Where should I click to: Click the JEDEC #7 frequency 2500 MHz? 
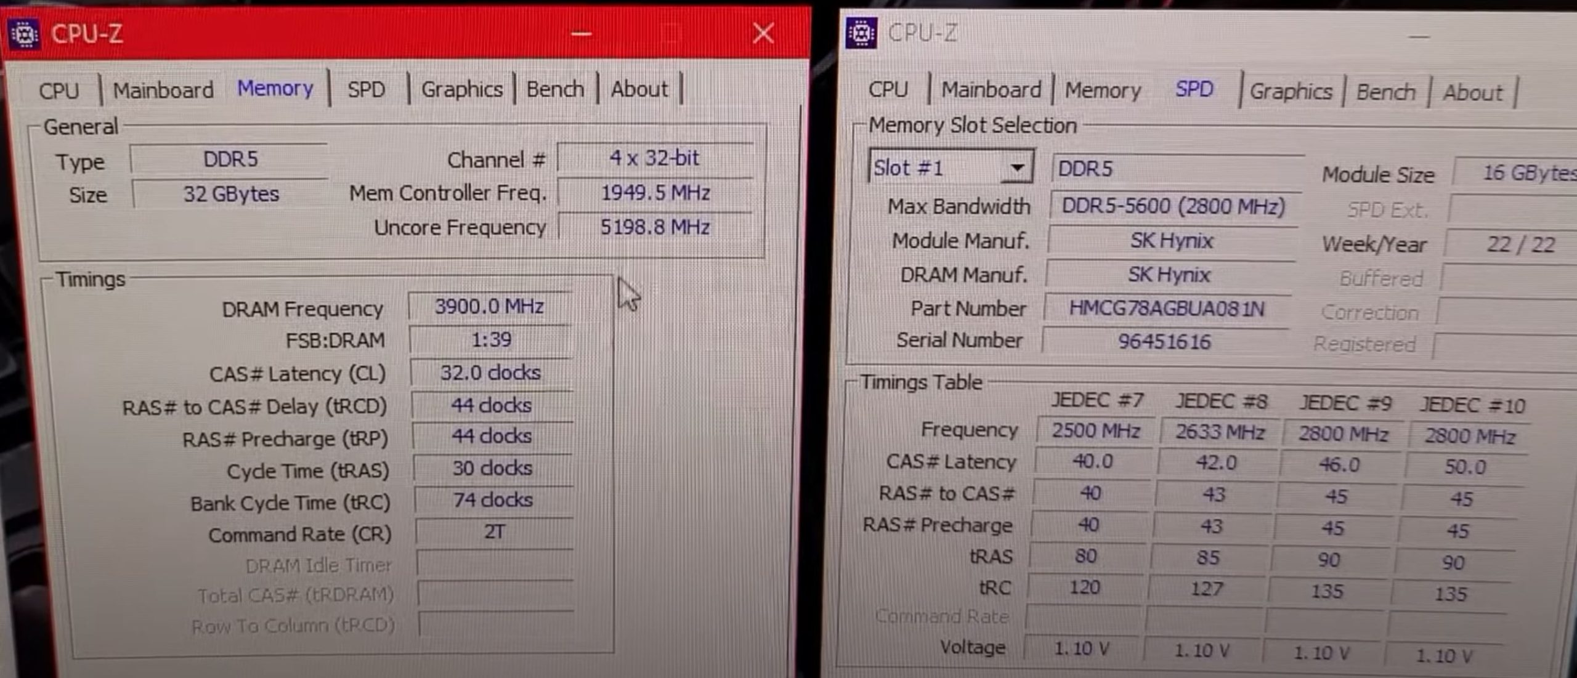[x=1095, y=430]
